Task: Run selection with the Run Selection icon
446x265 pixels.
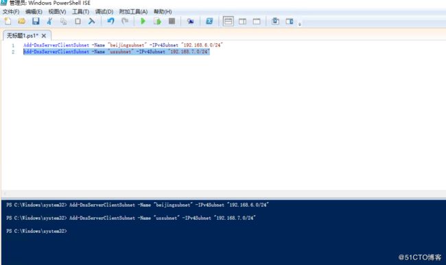Action: click(157, 21)
